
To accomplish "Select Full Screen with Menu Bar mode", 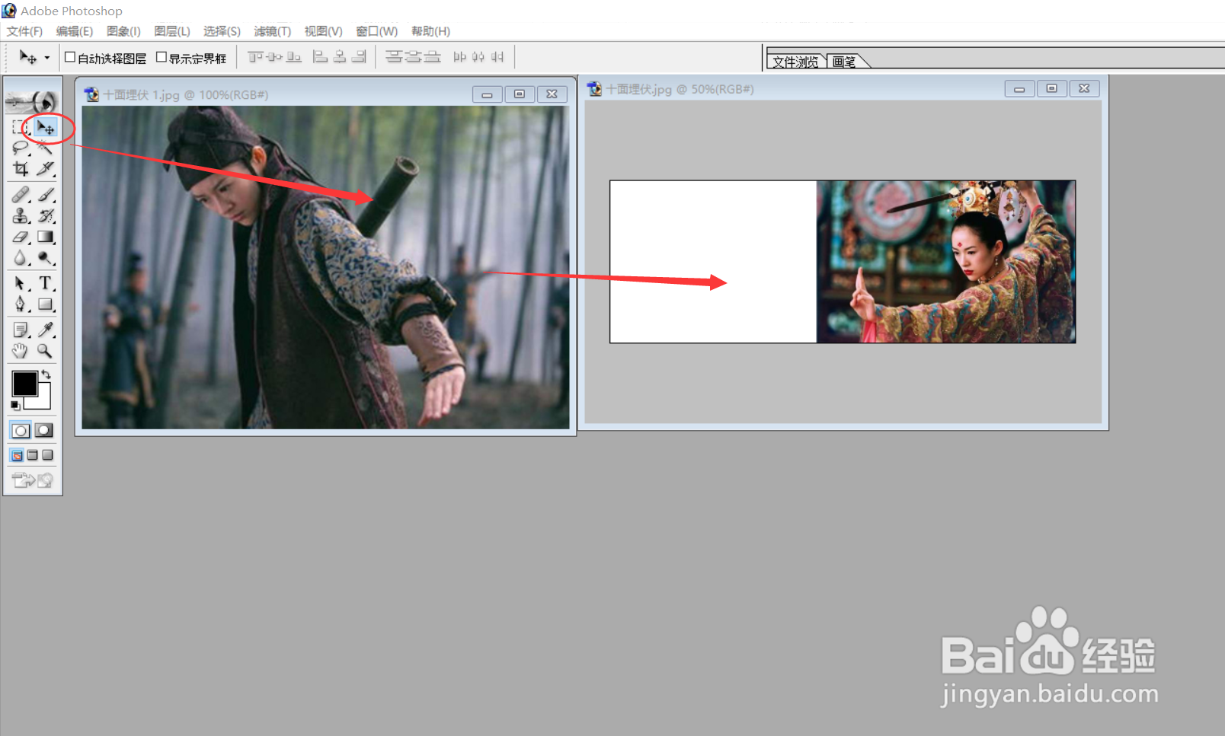I will 32,455.
